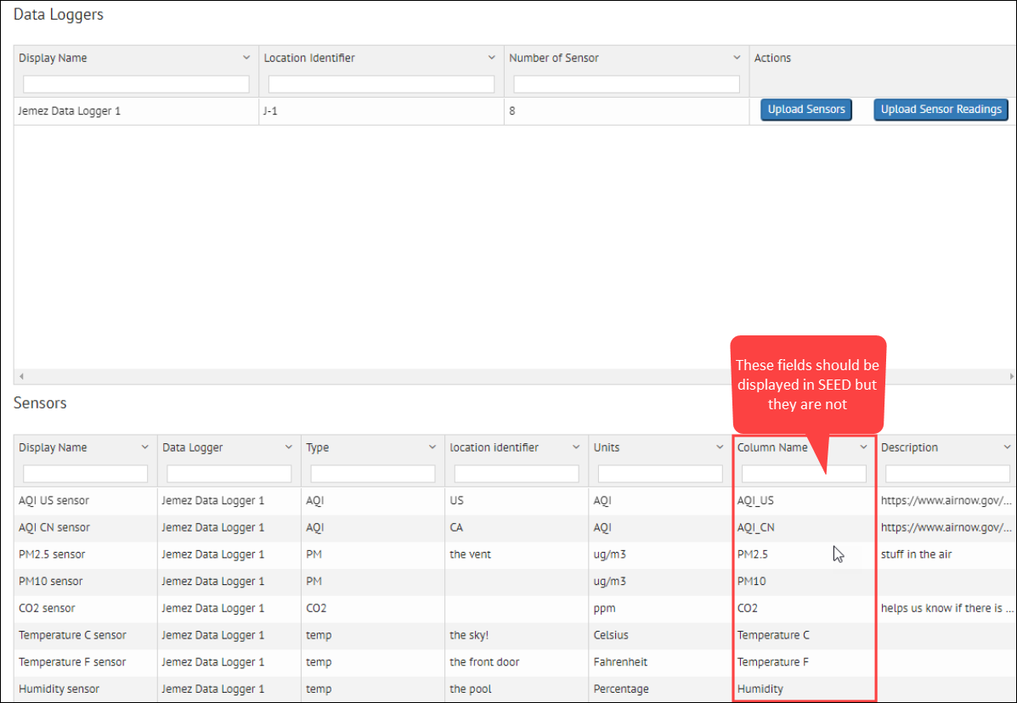Click the Upload Sensors button
Screen dimensions: 1017x703
(x=805, y=109)
